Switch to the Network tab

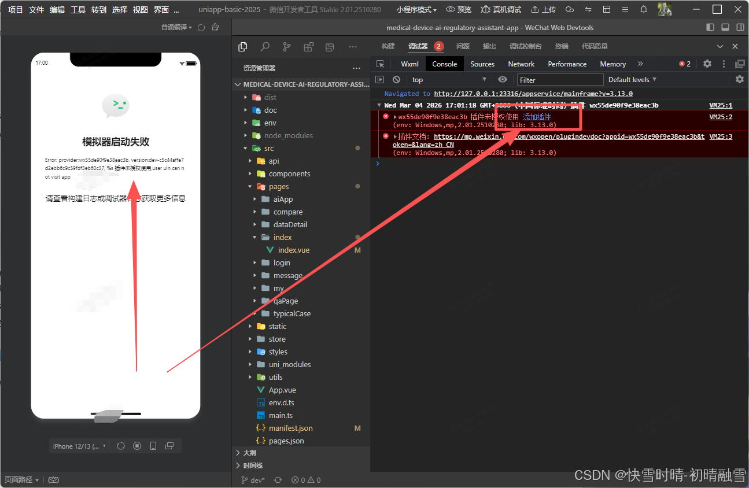click(521, 64)
